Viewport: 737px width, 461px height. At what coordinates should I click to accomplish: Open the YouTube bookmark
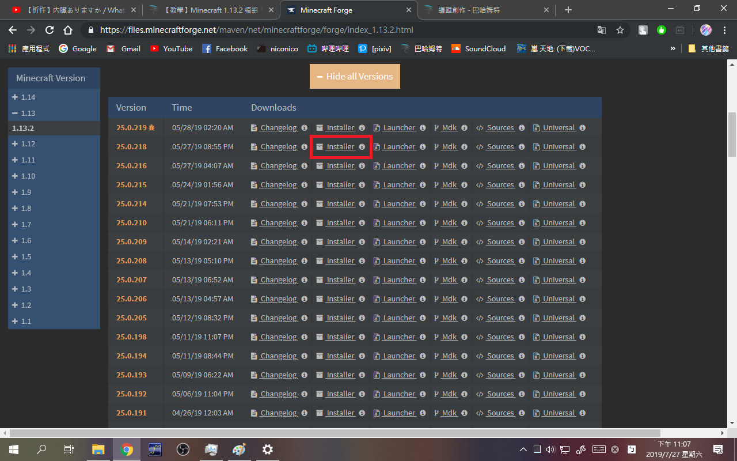(172, 49)
